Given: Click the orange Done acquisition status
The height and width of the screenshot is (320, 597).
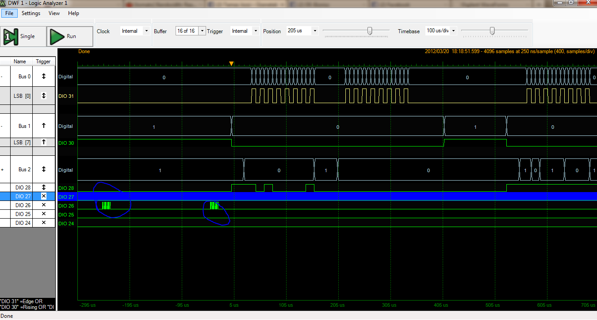Looking at the screenshot, I should 84,51.
